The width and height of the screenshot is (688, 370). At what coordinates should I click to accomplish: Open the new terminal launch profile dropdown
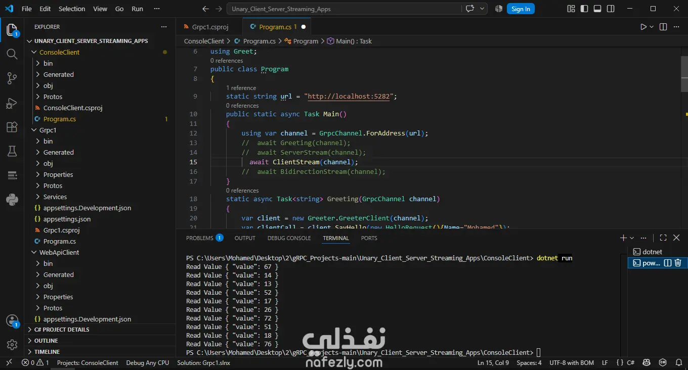(632, 238)
